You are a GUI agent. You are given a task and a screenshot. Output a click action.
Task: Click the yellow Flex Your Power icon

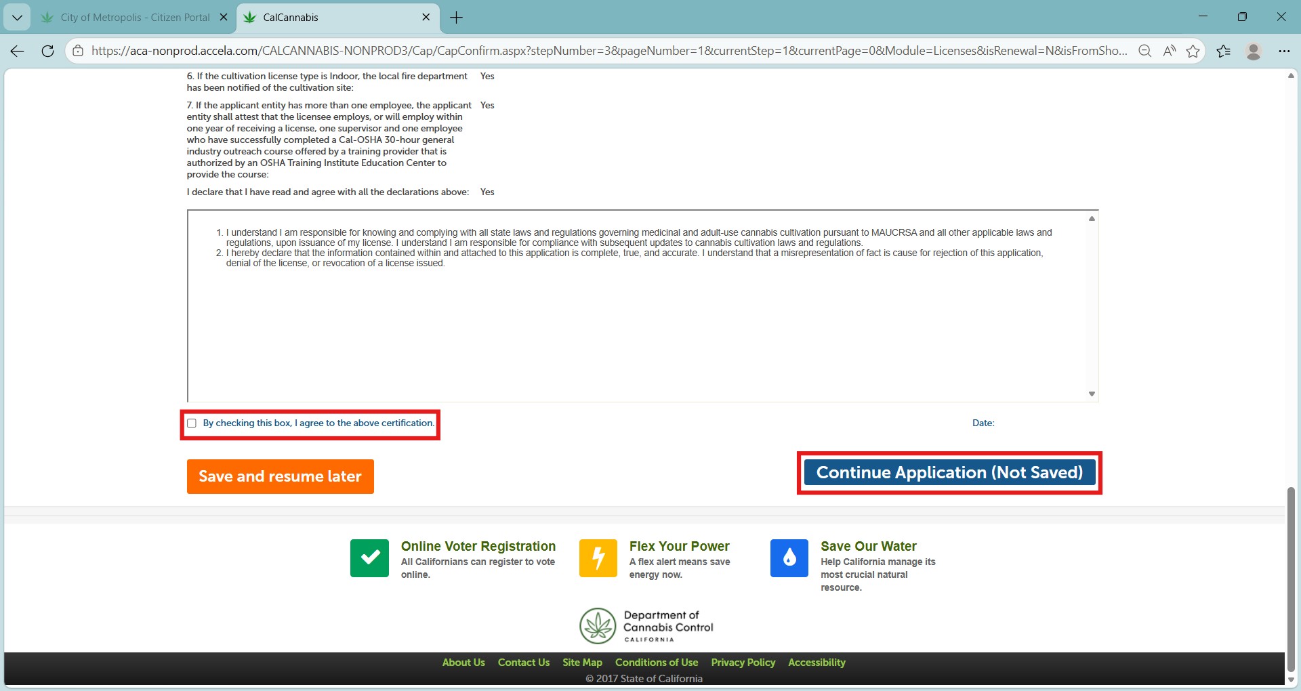click(x=598, y=558)
